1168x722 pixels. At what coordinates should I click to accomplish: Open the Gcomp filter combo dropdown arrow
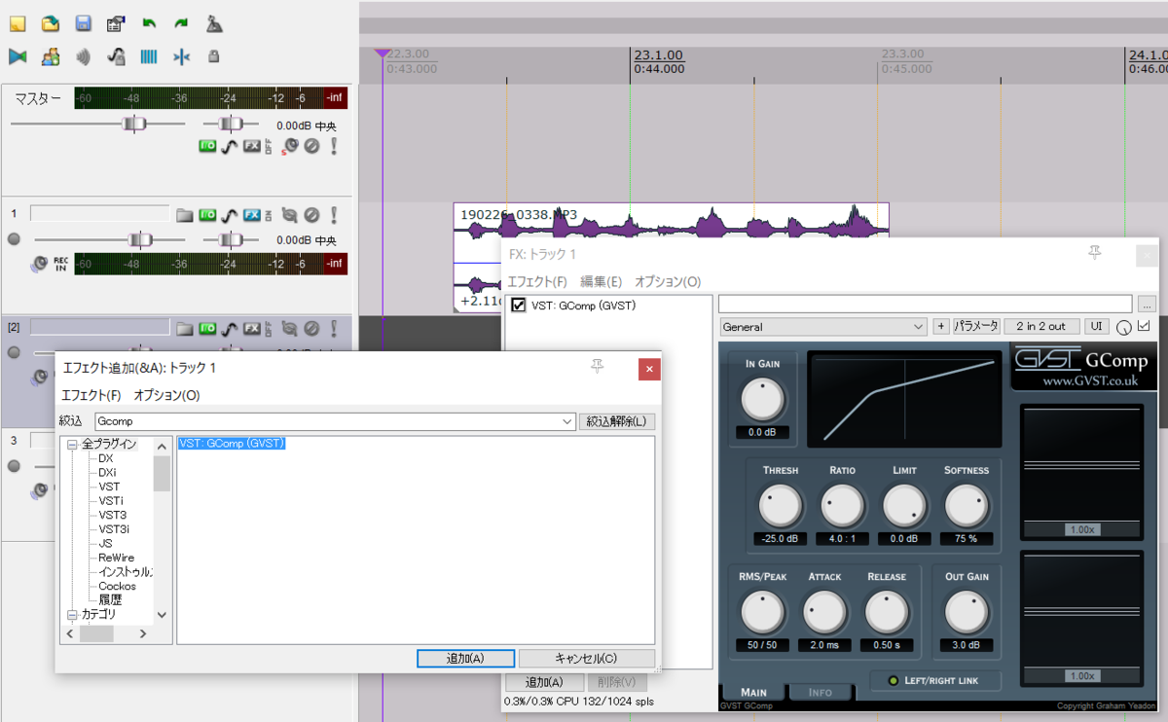click(x=568, y=421)
